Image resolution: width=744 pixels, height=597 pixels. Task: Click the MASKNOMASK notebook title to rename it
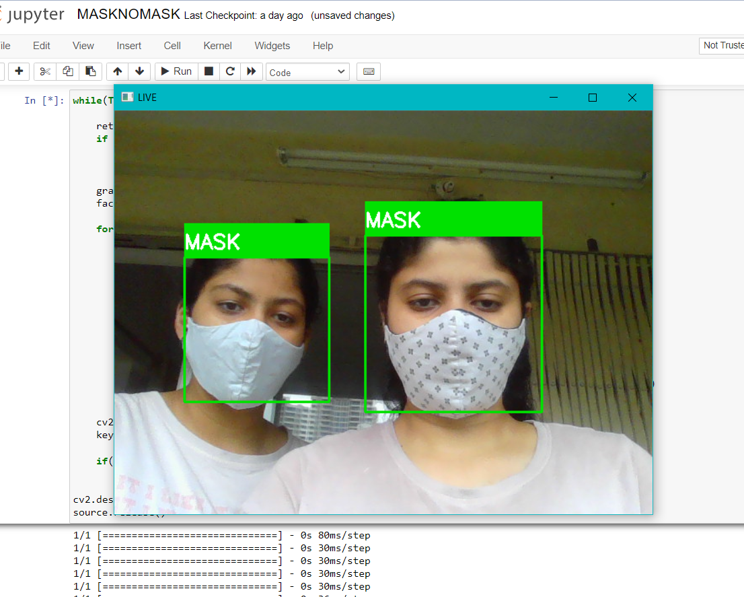click(x=128, y=13)
